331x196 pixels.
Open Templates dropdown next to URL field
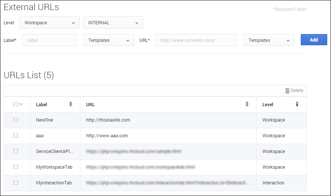click(x=269, y=40)
